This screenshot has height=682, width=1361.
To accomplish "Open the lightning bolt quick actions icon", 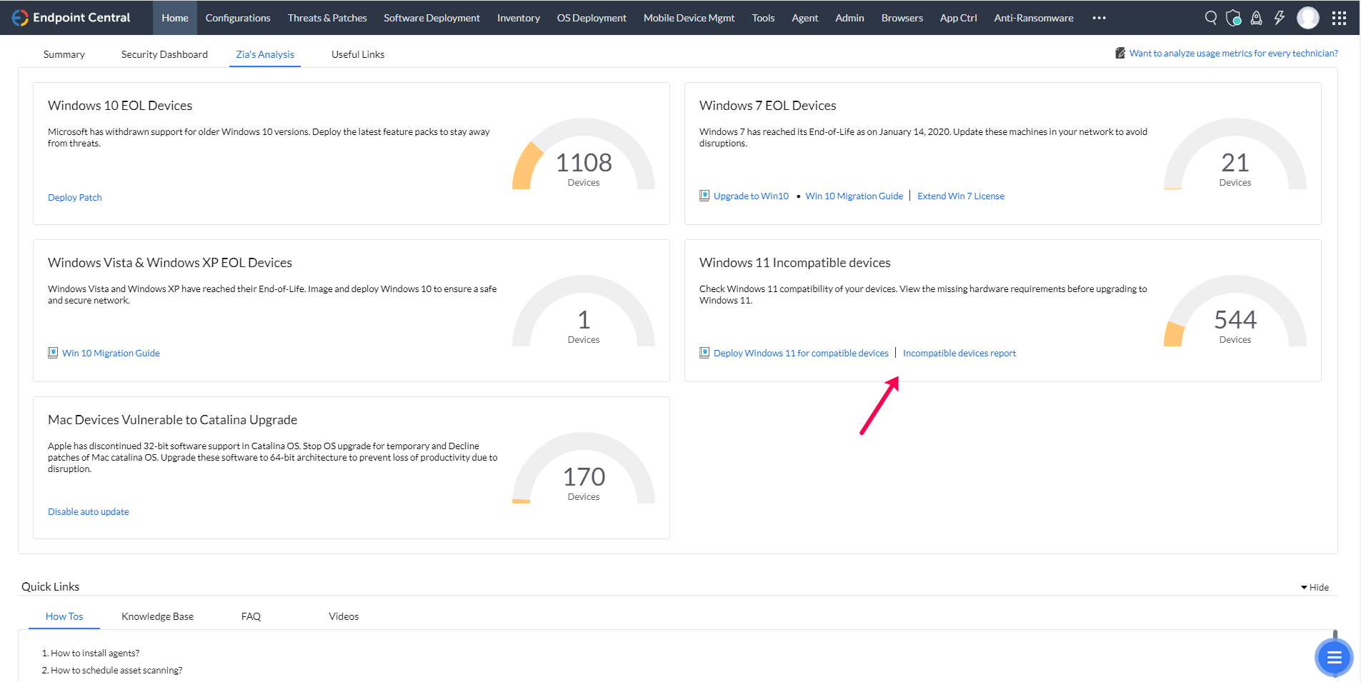I will click(1280, 18).
